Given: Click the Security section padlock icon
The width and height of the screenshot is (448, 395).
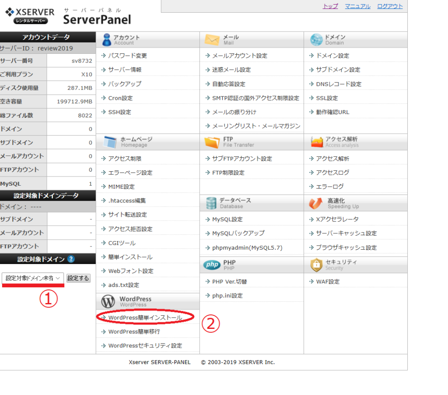Looking at the screenshot, I should [x=316, y=265].
